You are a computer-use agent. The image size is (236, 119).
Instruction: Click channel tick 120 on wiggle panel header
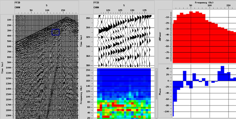pos(108,10)
